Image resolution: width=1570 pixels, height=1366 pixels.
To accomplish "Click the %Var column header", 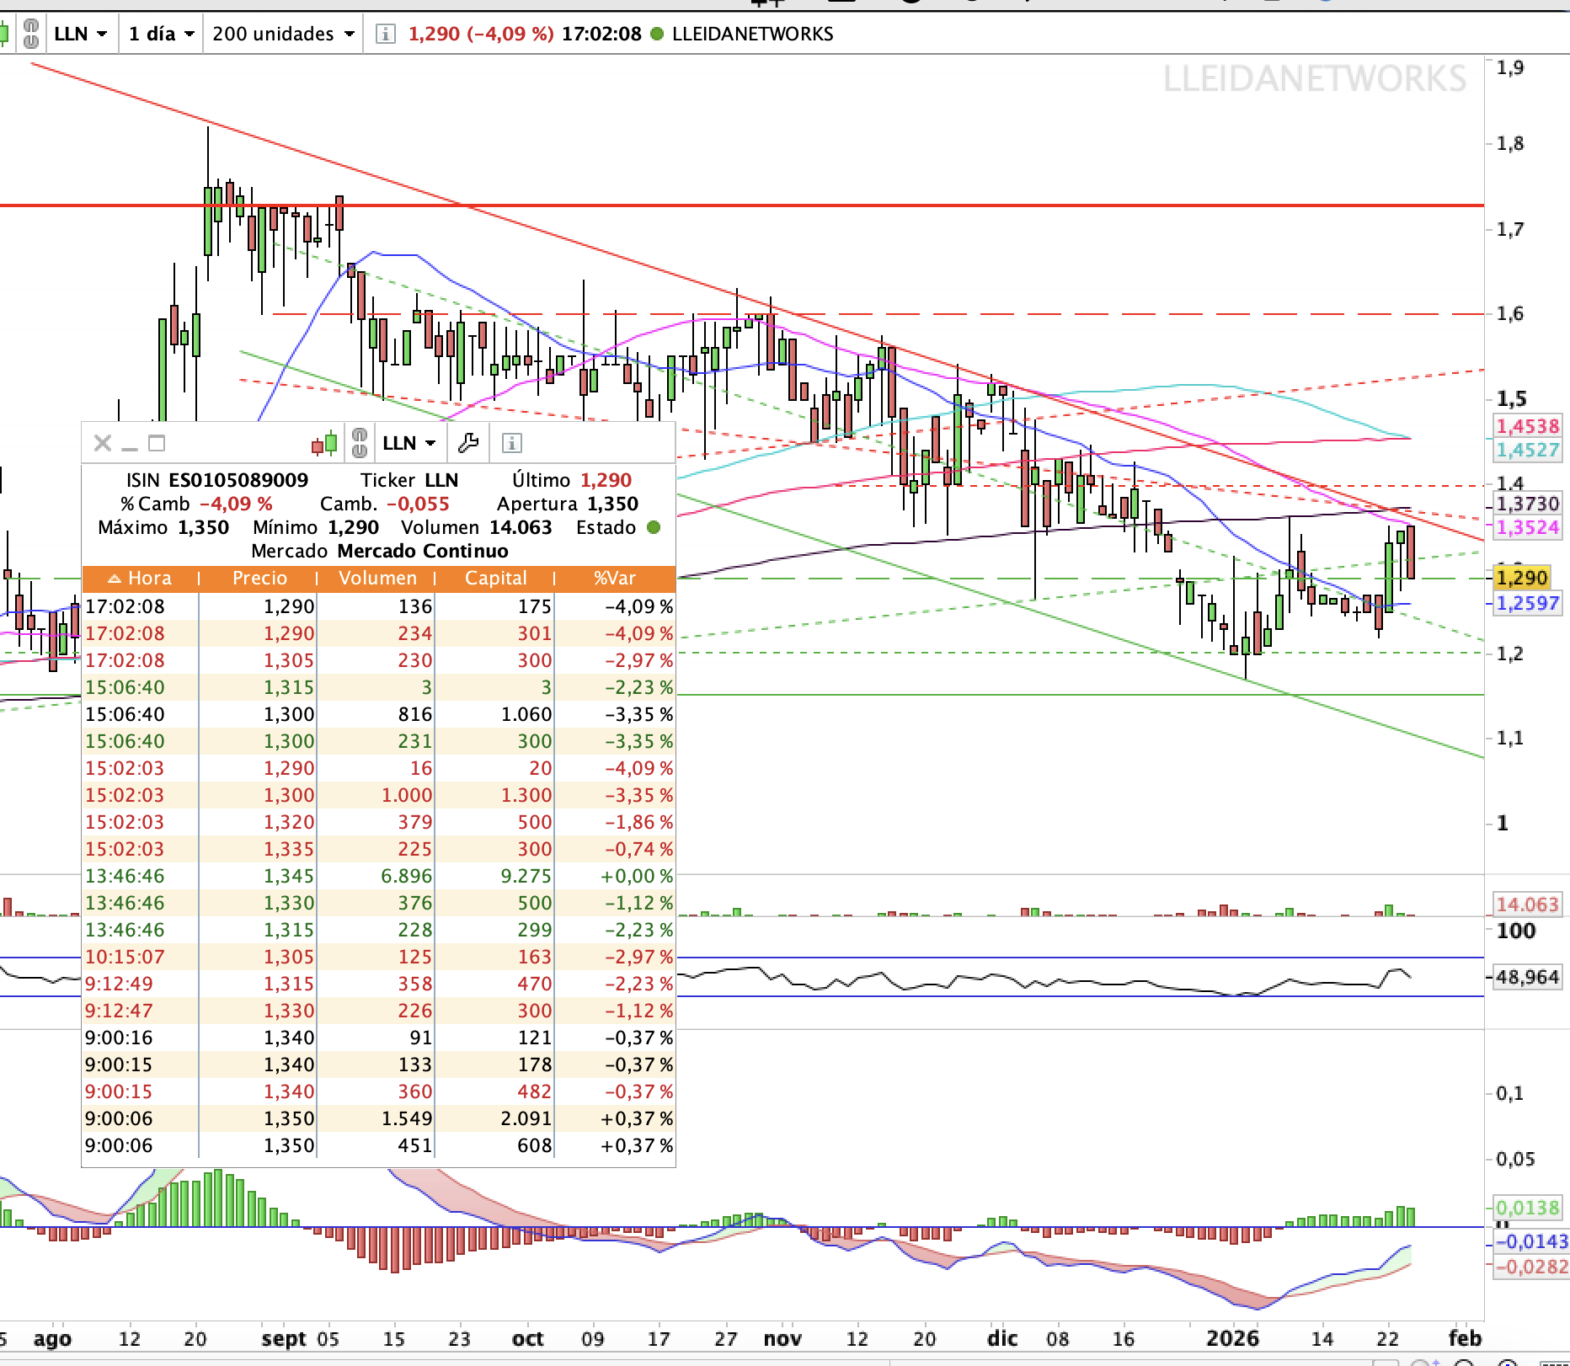I will pyautogui.click(x=614, y=579).
